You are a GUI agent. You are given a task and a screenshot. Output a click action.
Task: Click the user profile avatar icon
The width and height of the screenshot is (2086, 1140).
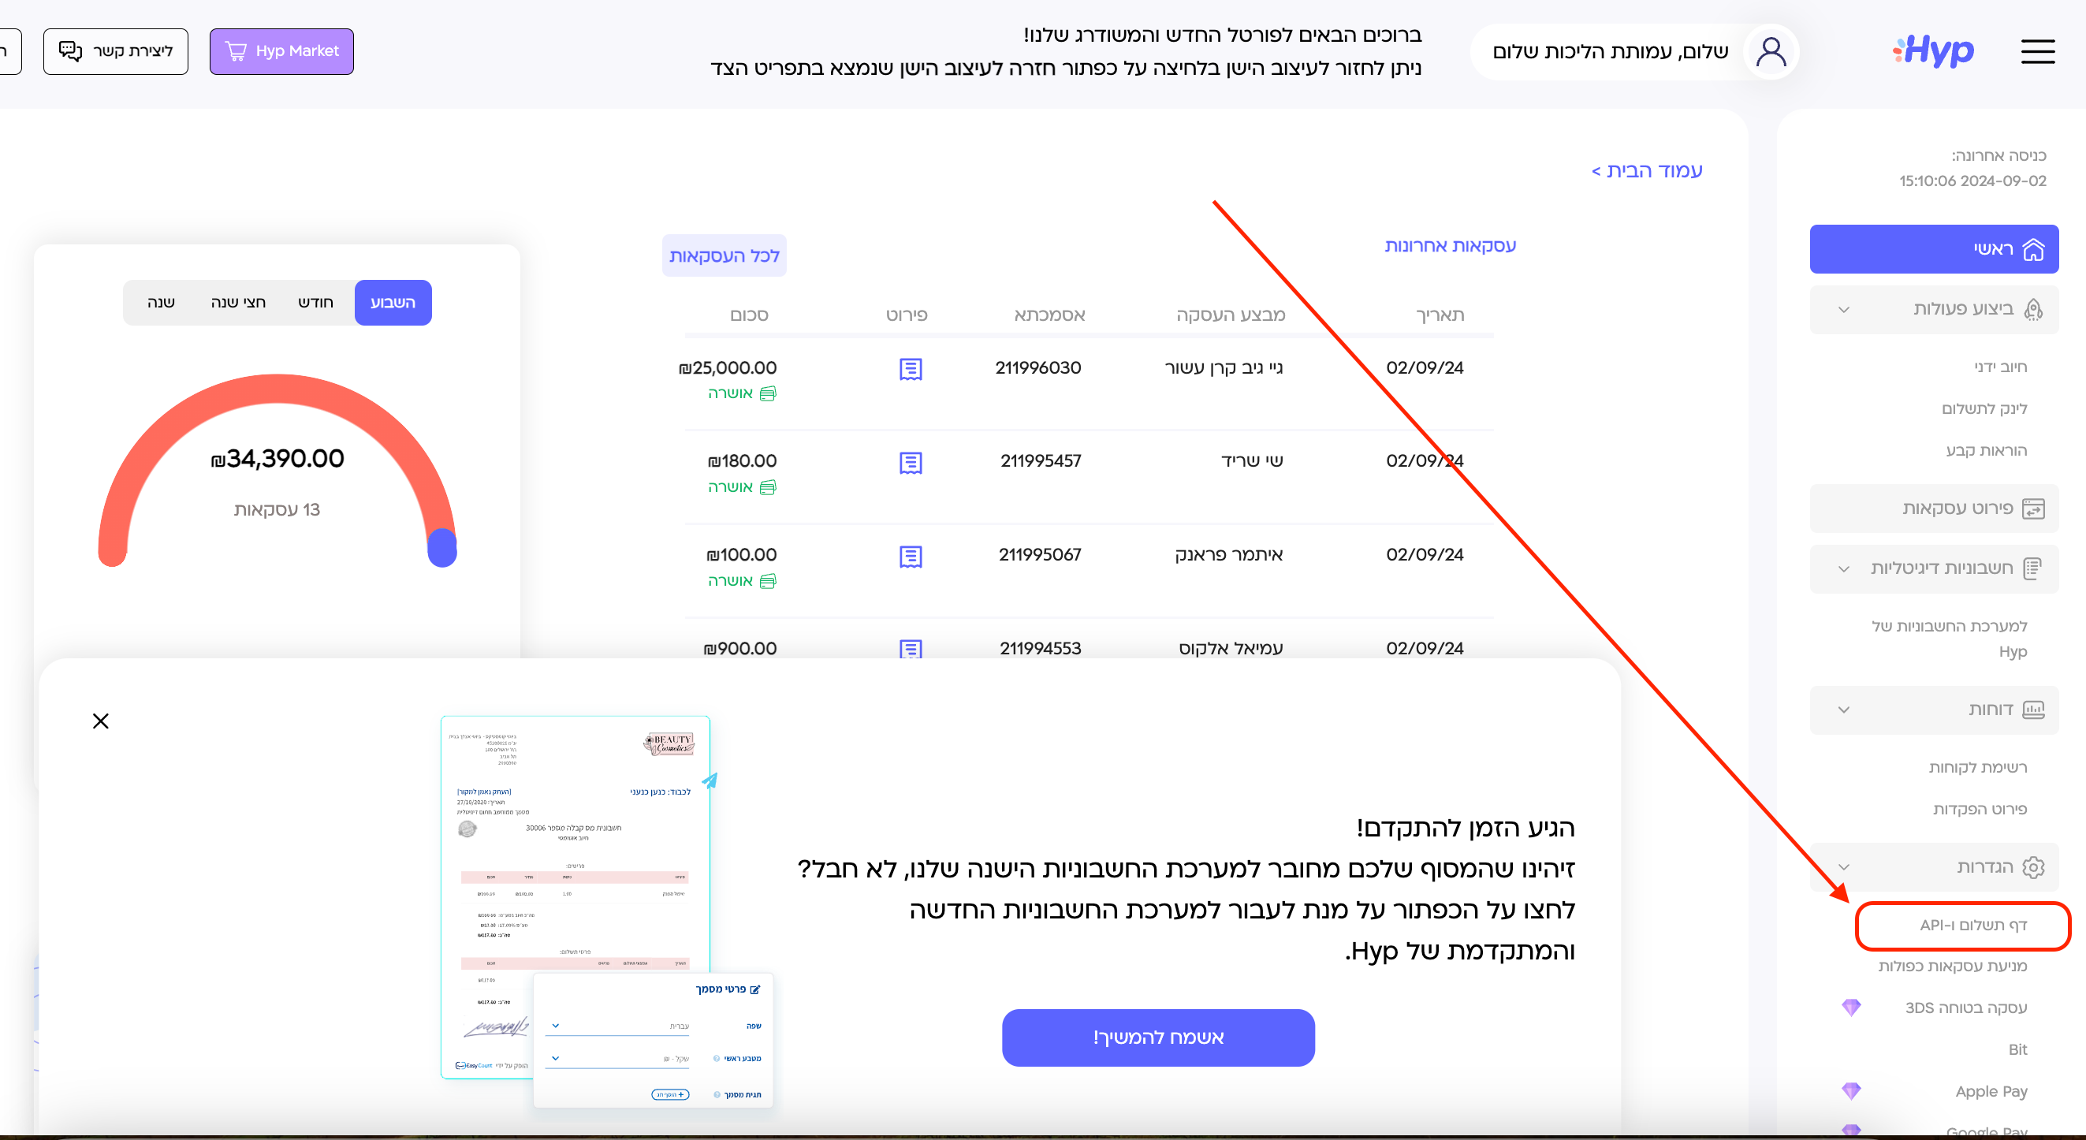(x=1770, y=52)
